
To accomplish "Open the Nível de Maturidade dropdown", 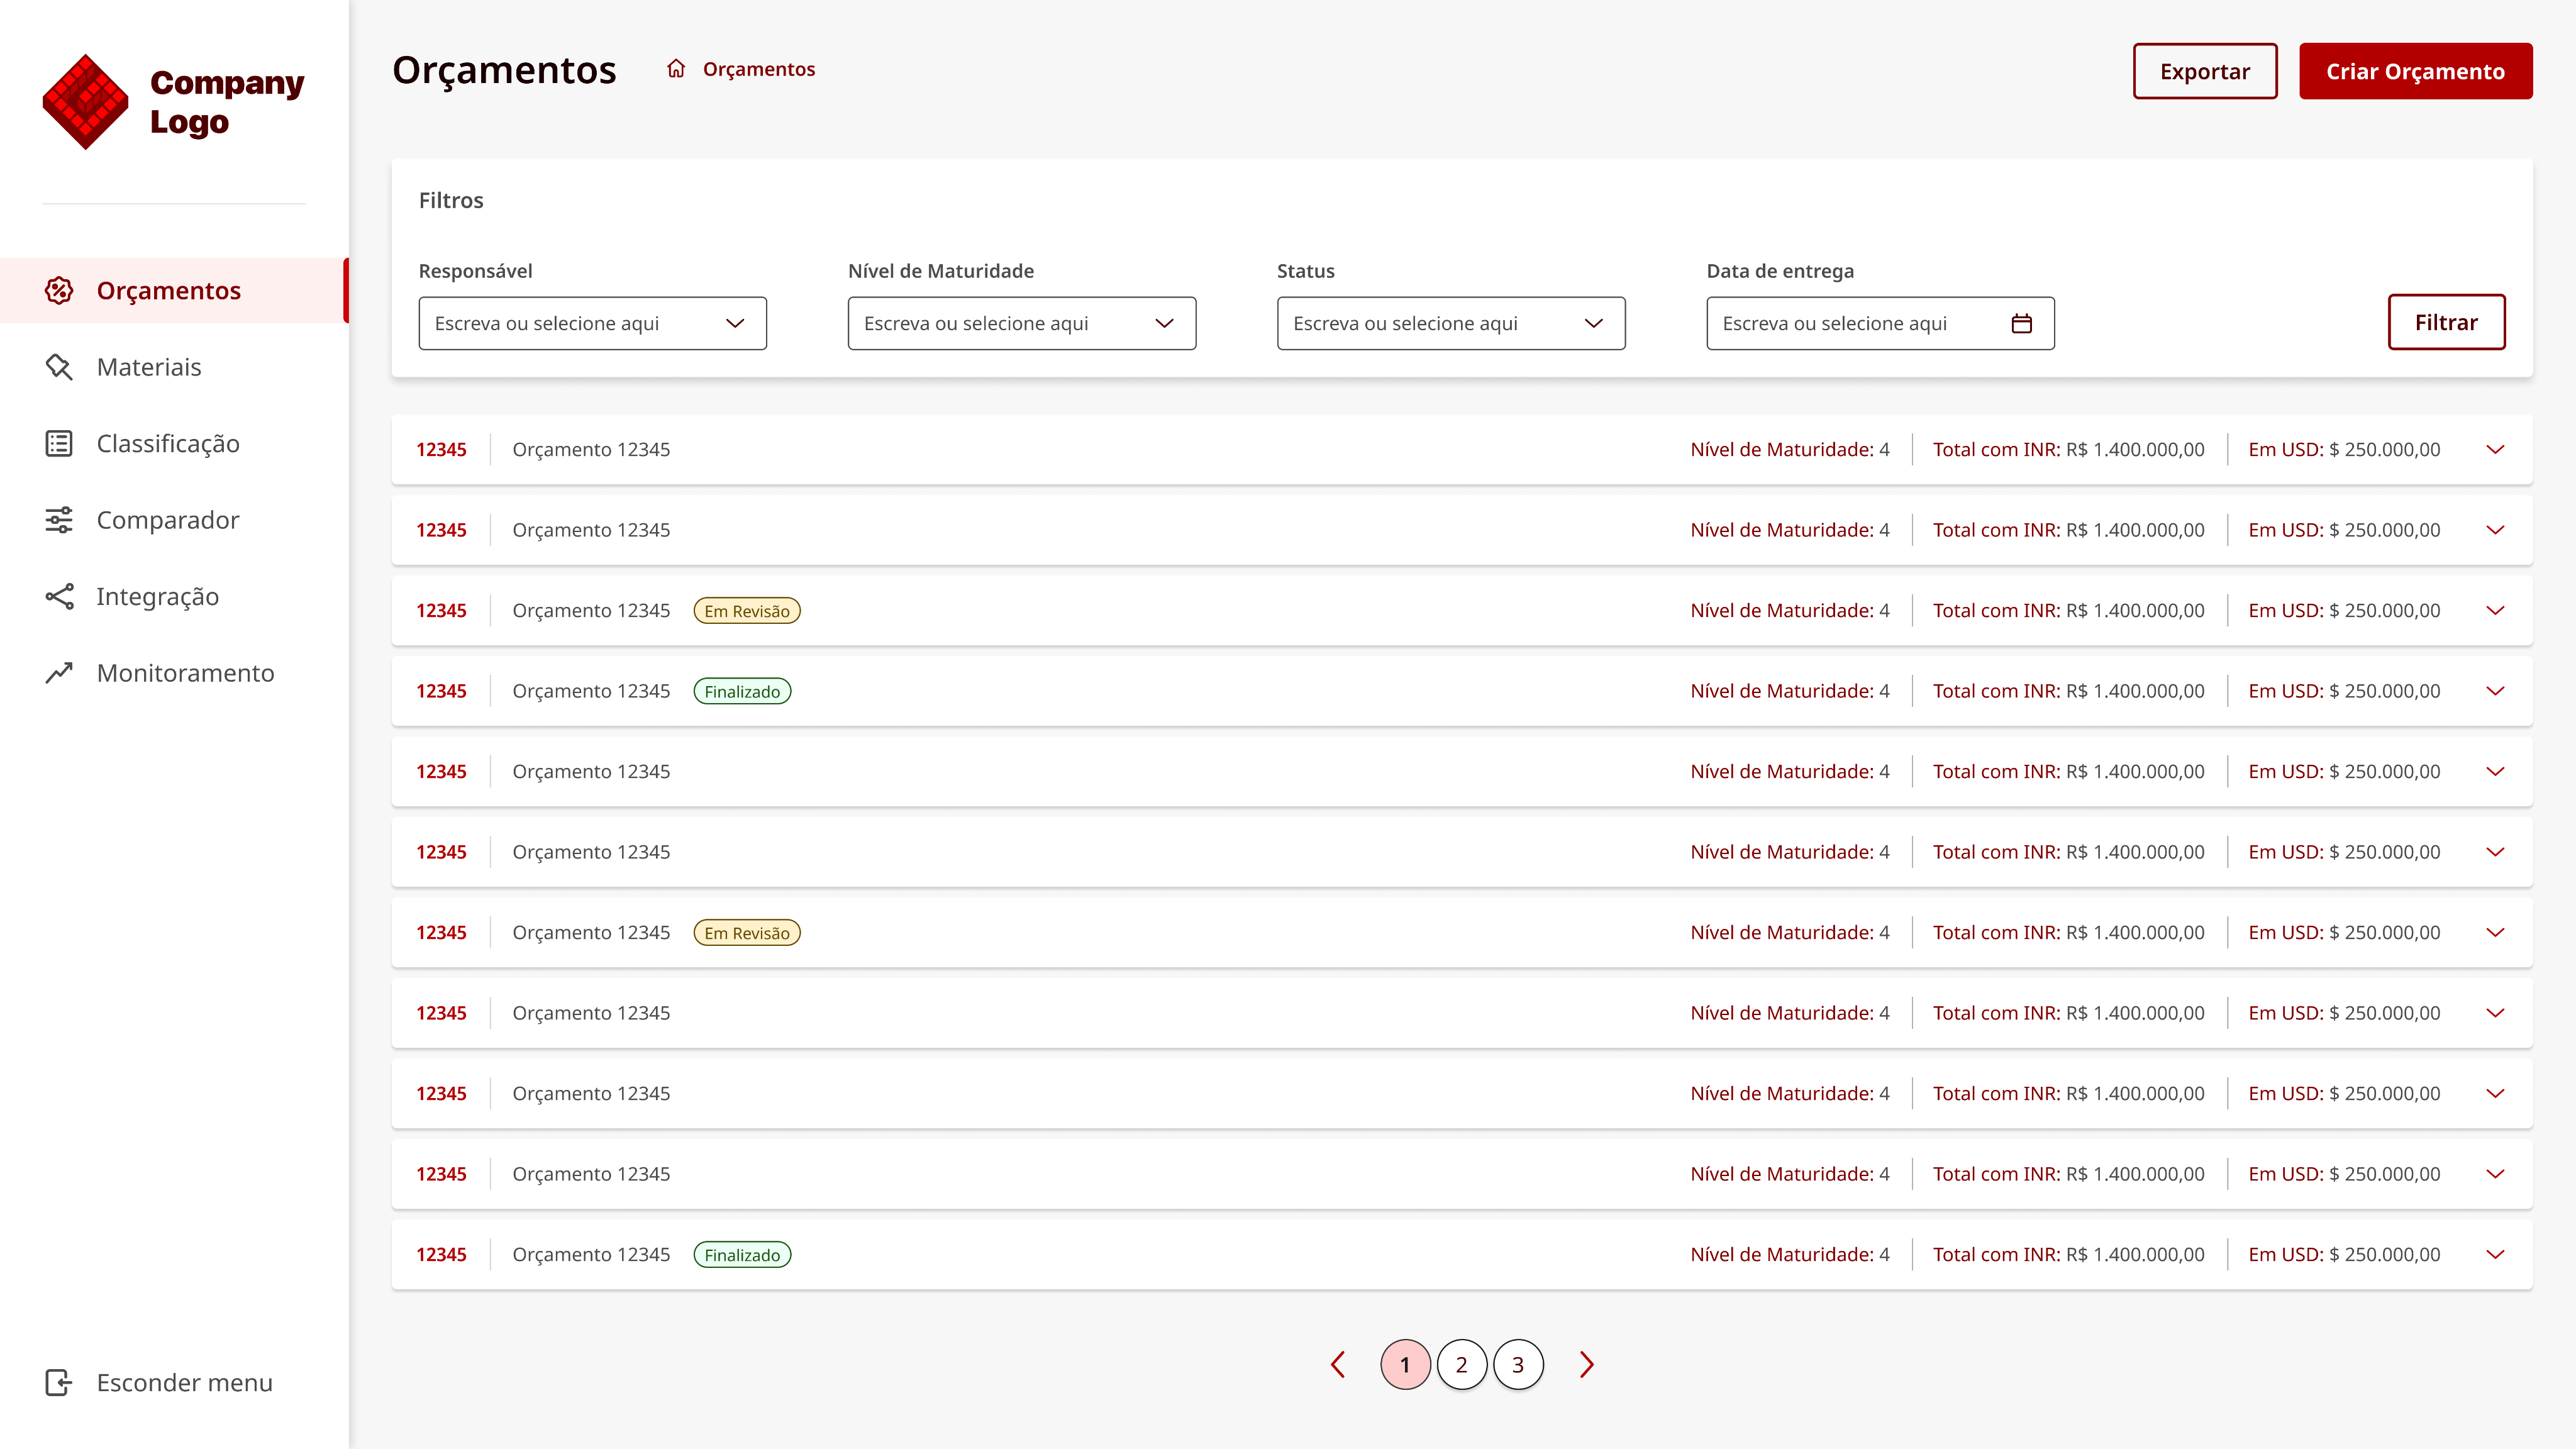I will pos(1021,323).
